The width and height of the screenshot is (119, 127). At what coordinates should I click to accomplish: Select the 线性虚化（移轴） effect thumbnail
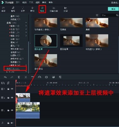coord(97,41)
